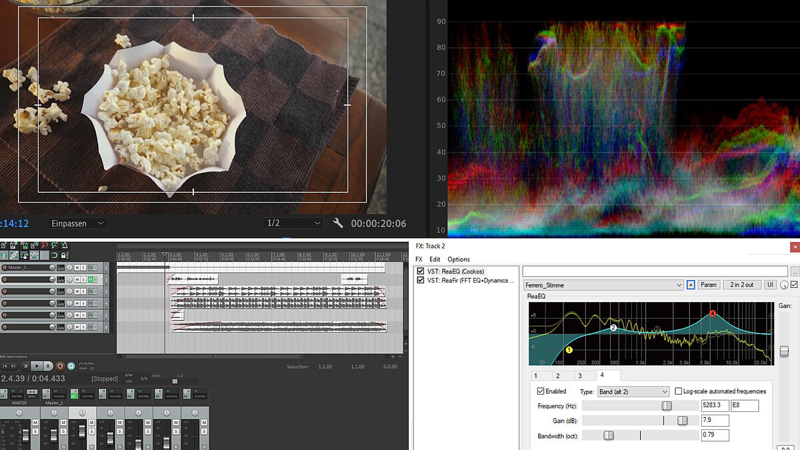Open the Einpassen zoom dropdown

(x=77, y=223)
